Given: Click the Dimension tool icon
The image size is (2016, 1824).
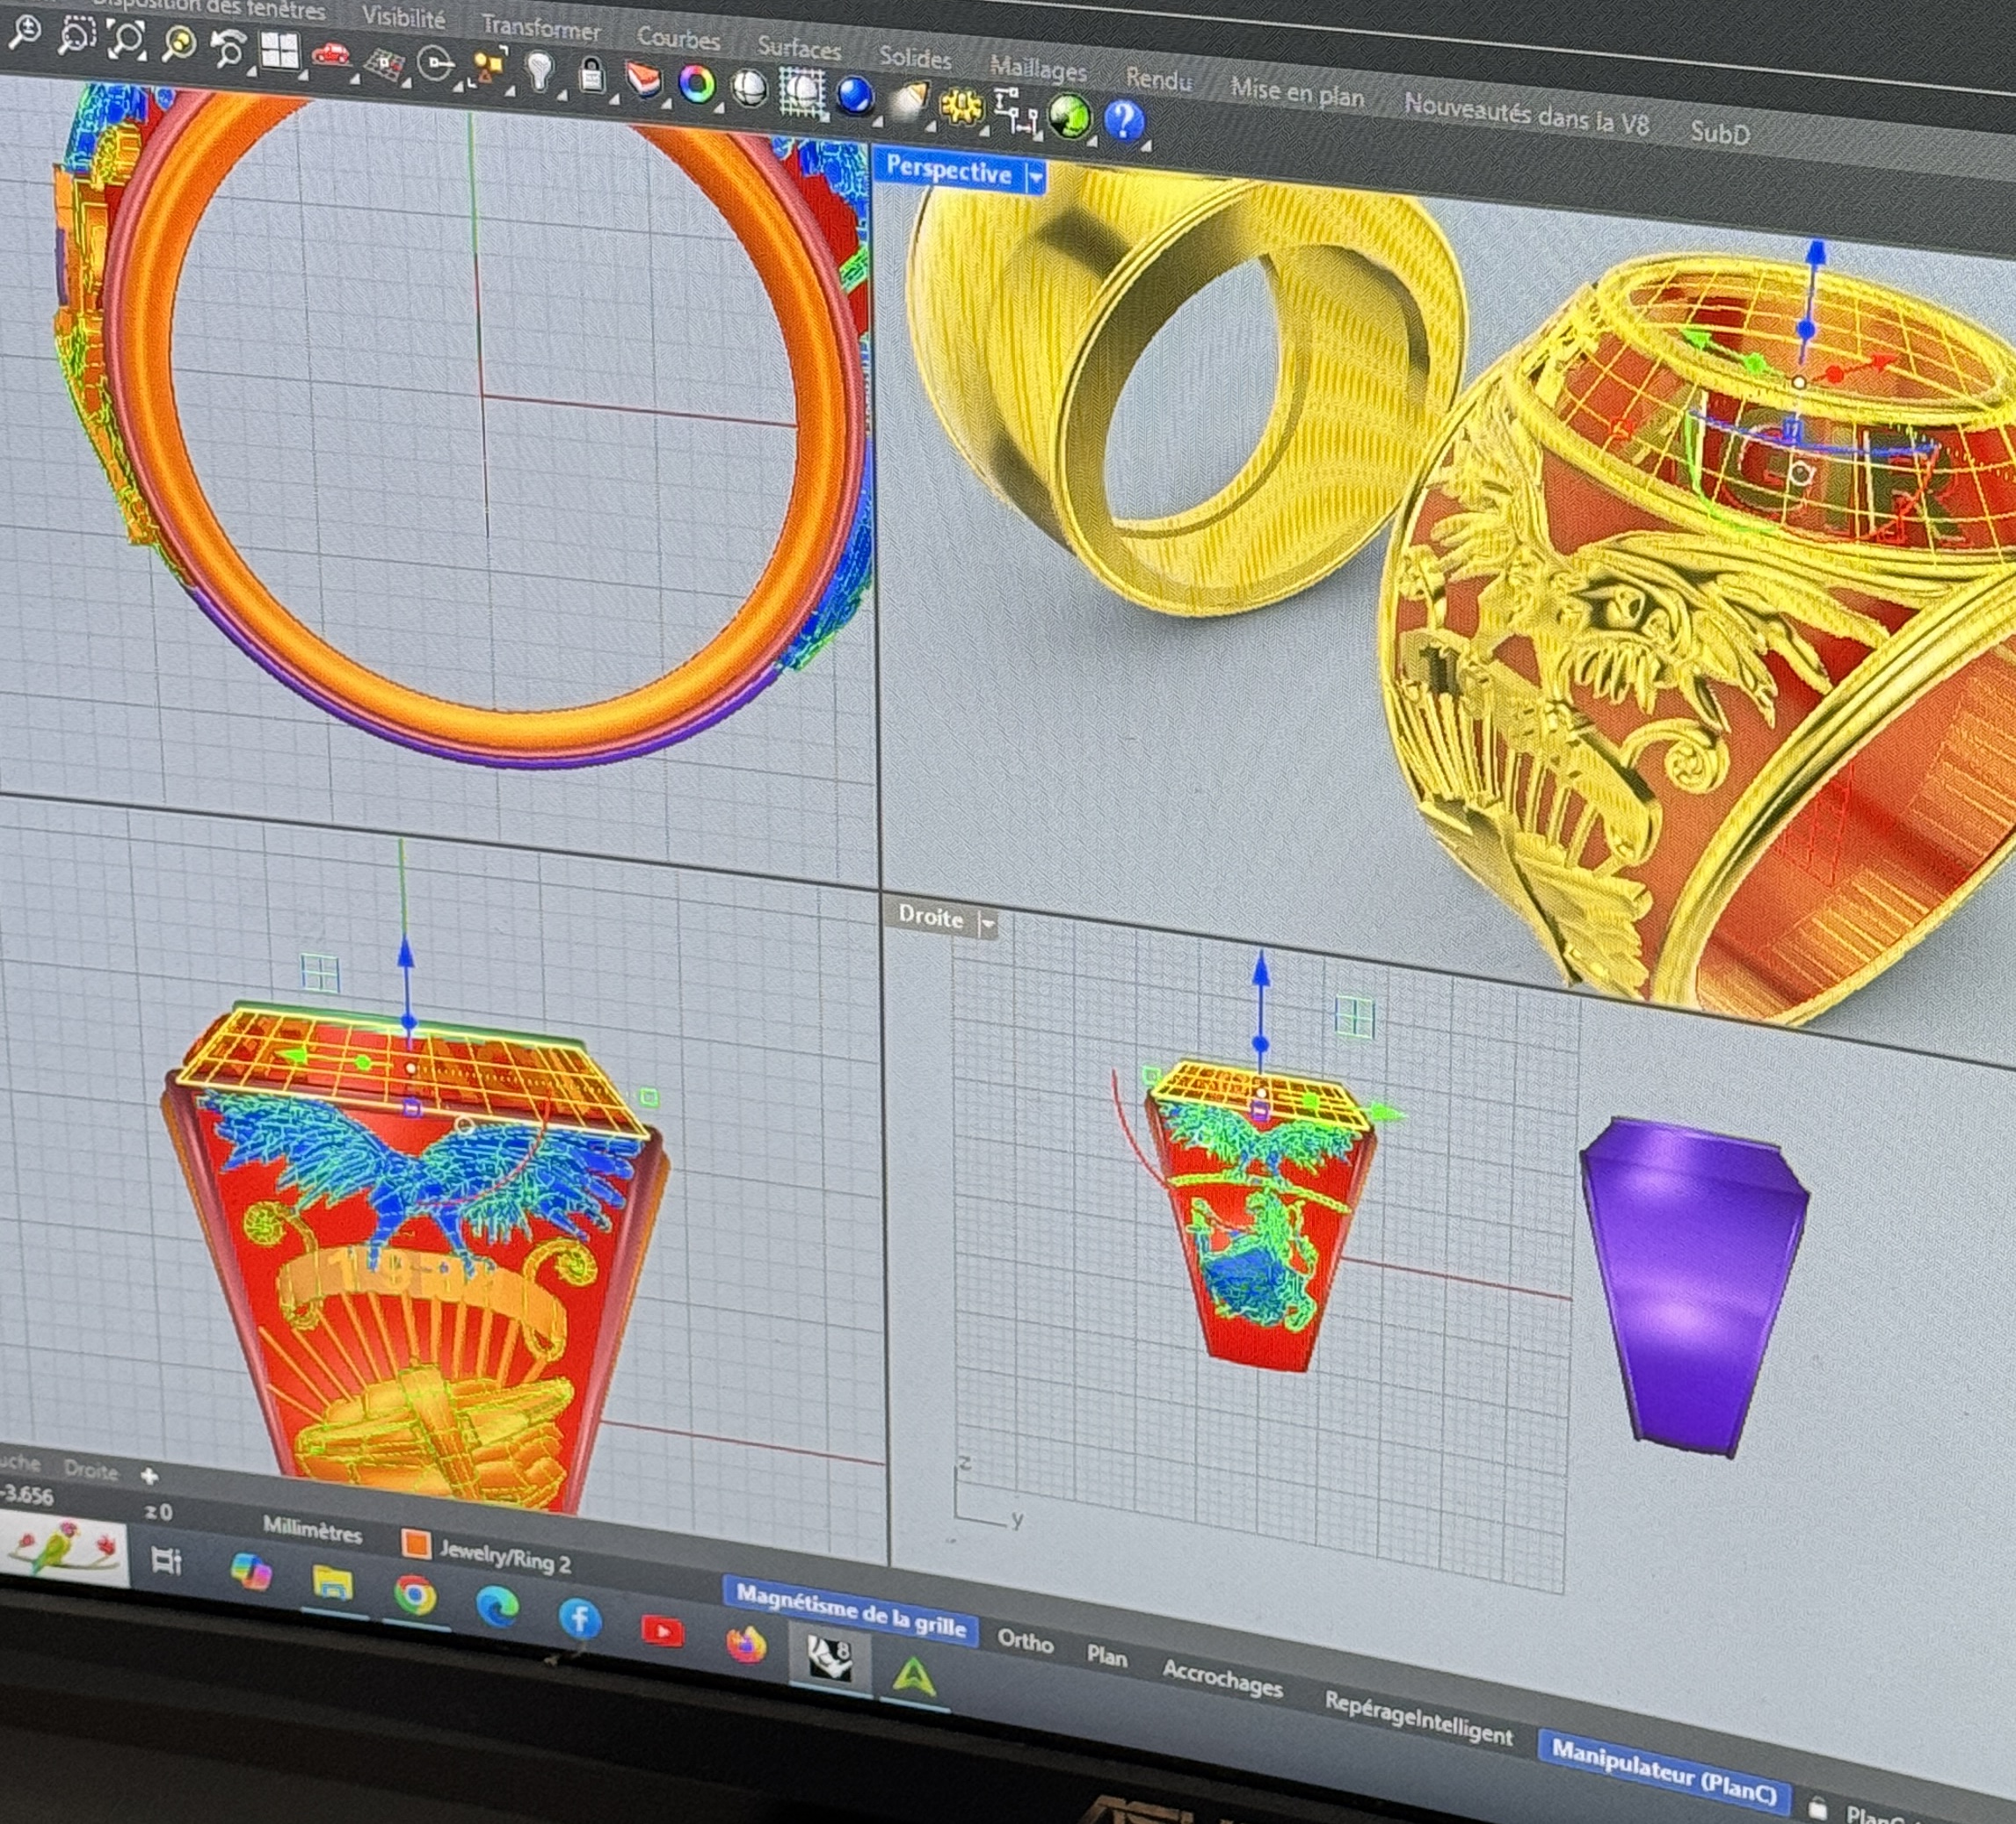Looking at the screenshot, I should (x=1016, y=110).
